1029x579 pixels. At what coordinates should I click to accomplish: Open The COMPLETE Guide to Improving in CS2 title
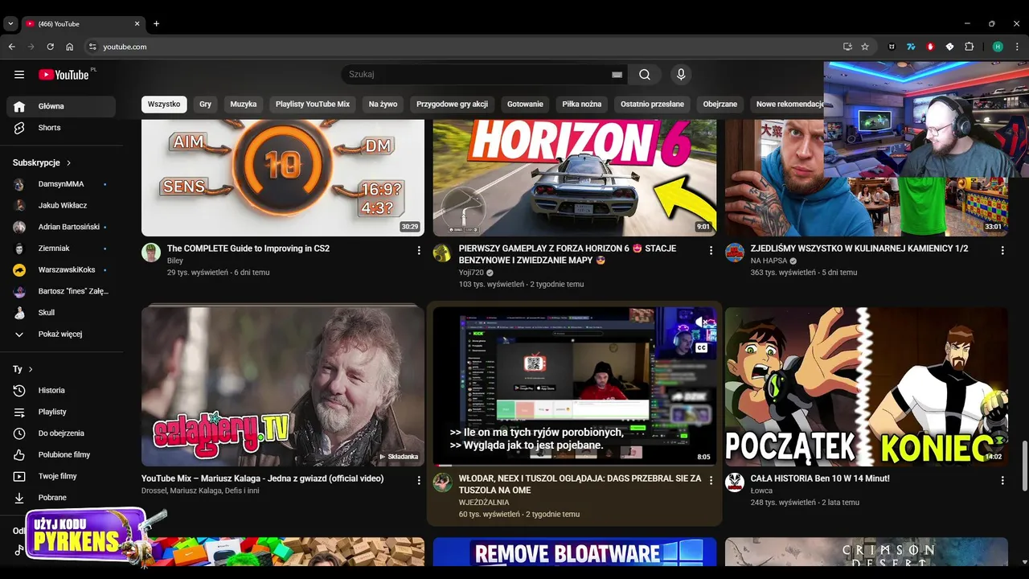[248, 248]
